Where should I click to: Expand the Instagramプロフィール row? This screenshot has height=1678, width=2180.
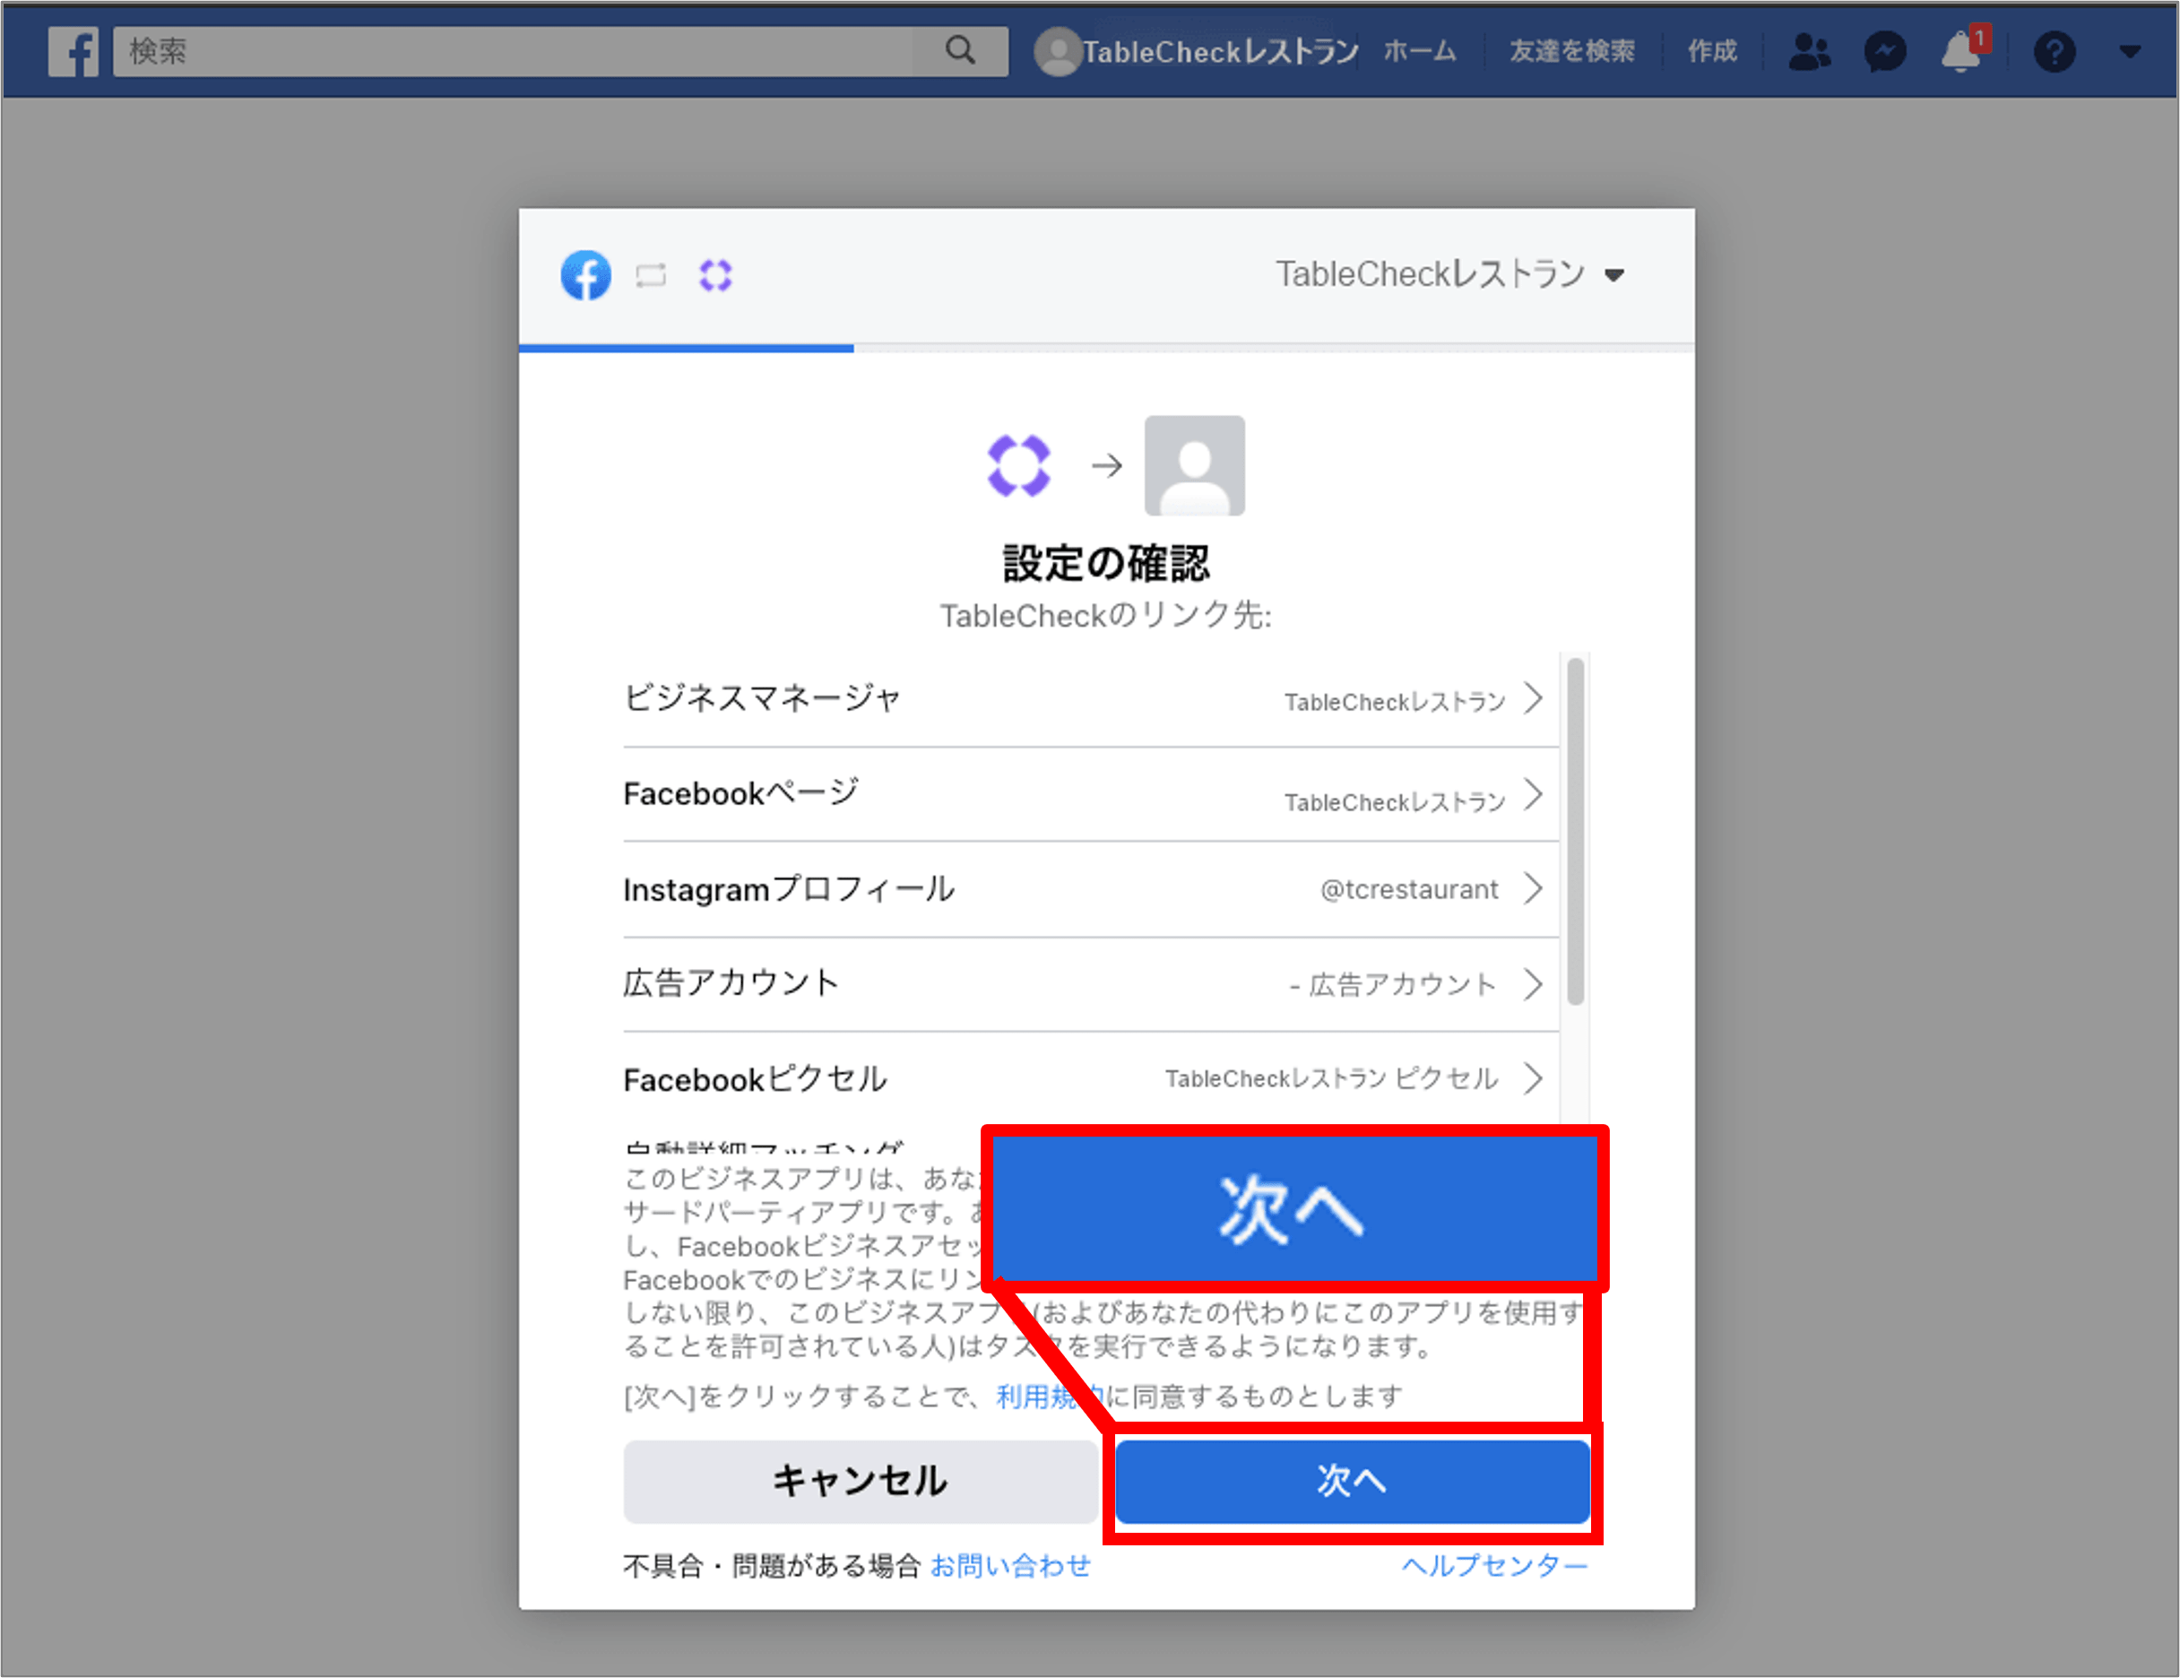click(x=1533, y=888)
